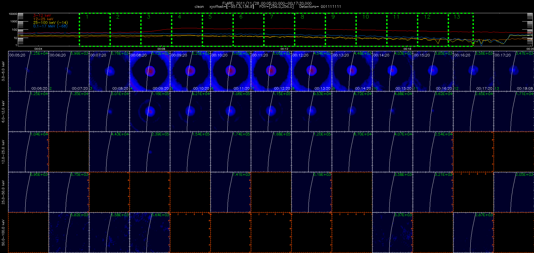Select interval 8 marker in the light curve
534x253 pixels.
pyautogui.click(x=302, y=17)
